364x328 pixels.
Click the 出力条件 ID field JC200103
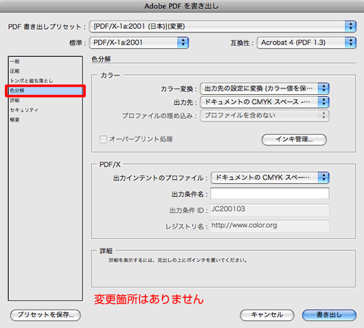(x=270, y=209)
